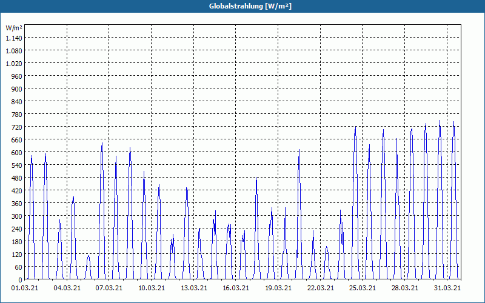
Task: Select the y-axis value '1.020'
Action: 14,64
